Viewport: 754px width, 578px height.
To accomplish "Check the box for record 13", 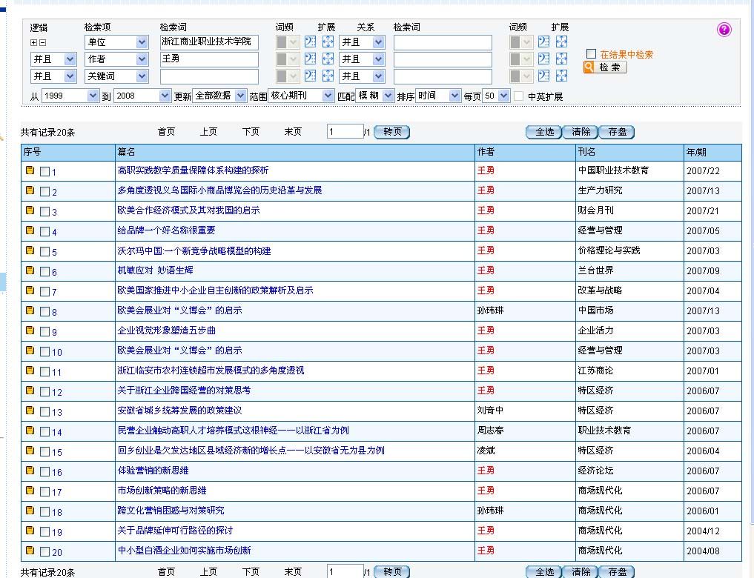I will point(44,412).
